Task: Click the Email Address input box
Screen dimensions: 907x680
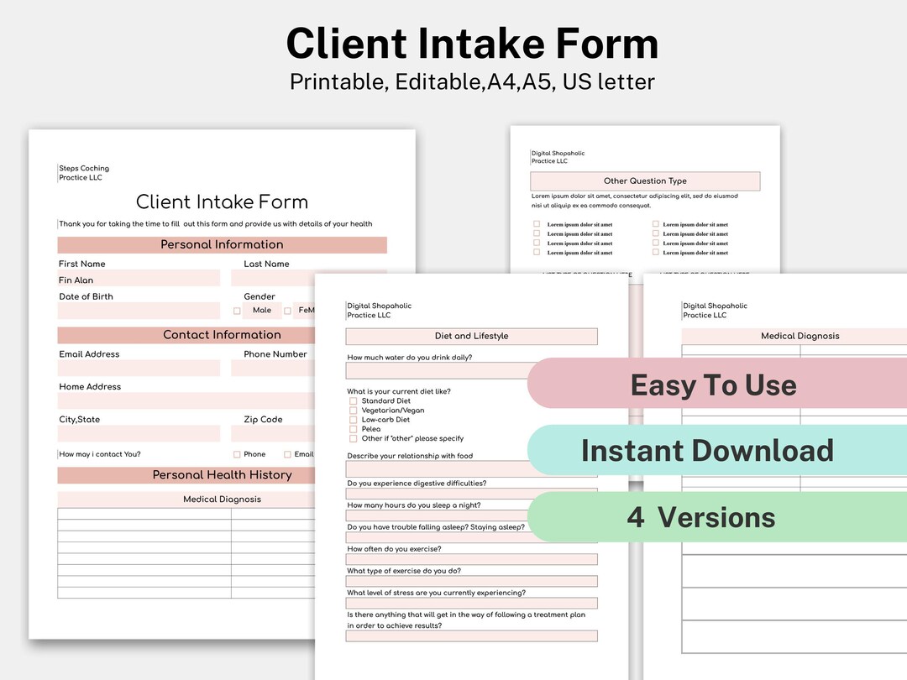Action: tap(139, 369)
